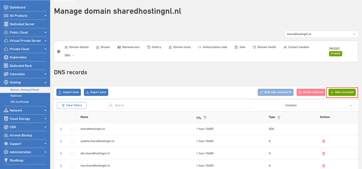The height and width of the screenshot is (169, 362).
Task: Open the Domain locks tab
Action: pos(180,47)
